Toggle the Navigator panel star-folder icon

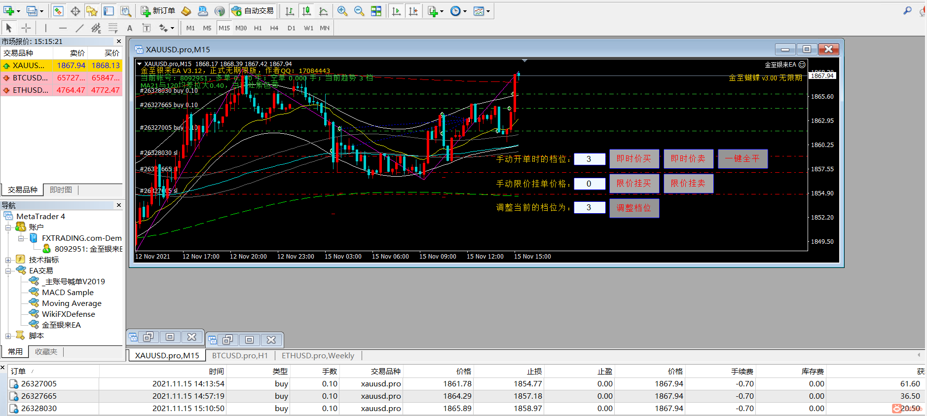click(92, 11)
